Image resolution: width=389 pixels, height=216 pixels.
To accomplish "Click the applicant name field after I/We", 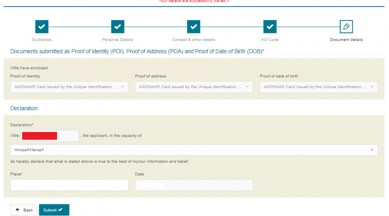I will click(50, 136).
